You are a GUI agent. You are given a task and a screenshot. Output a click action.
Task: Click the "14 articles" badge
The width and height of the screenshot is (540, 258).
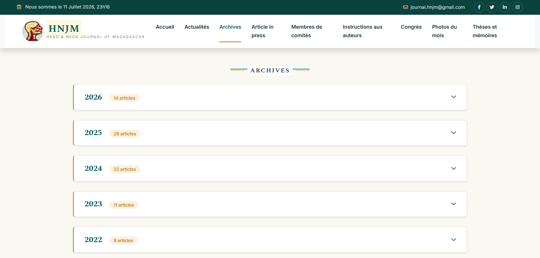124,98
